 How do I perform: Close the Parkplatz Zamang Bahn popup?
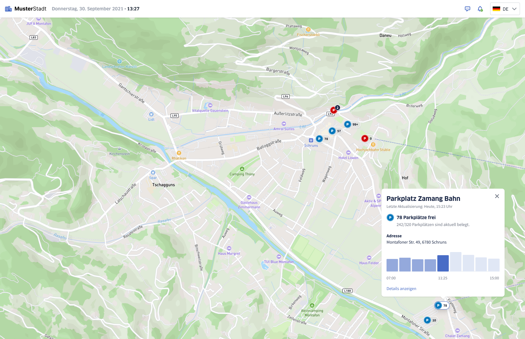coord(497,196)
